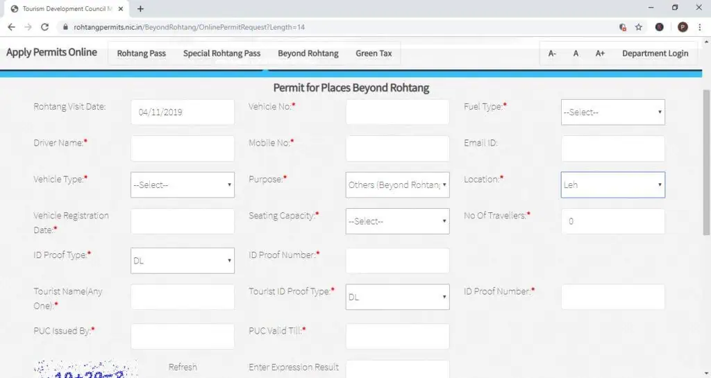Image resolution: width=711 pixels, height=378 pixels.
Task: Click the ID Proof Number field beside ID Proof Type
Action: point(397,260)
